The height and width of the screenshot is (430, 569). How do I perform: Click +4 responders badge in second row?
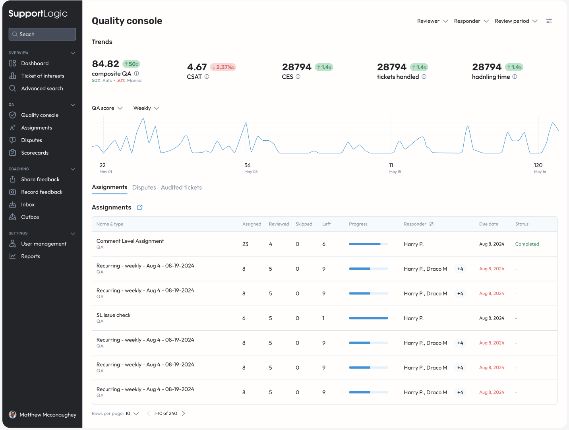(x=460, y=269)
